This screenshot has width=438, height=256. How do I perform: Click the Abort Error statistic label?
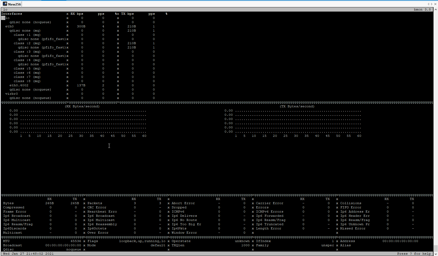coord(183,203)
